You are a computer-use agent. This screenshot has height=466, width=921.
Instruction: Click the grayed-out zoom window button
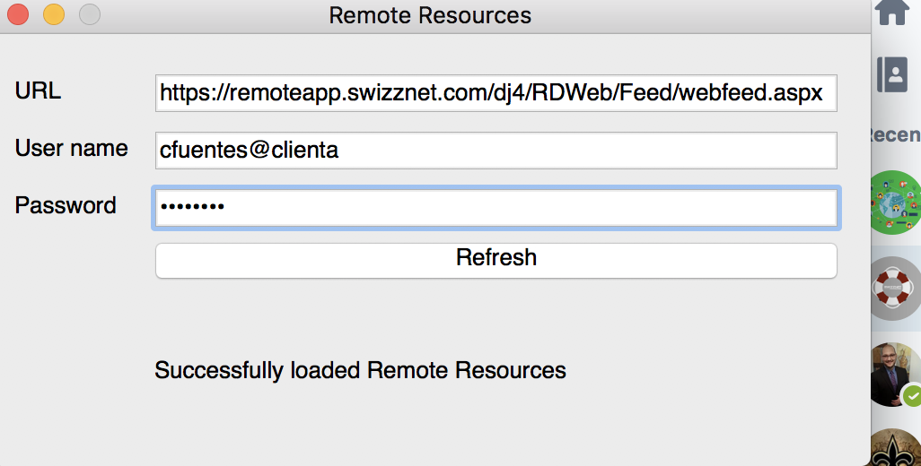click(x=90, y=14)
